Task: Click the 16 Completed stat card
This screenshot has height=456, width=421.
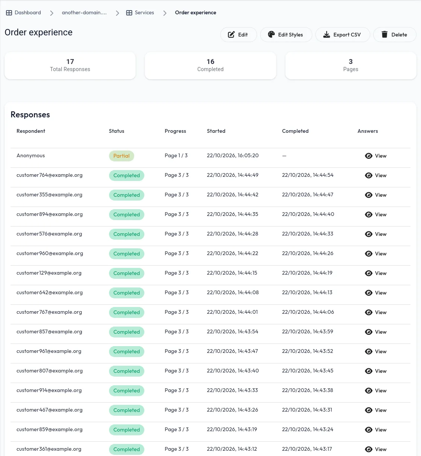Action: pyautogui.click(x=210, y=65)
